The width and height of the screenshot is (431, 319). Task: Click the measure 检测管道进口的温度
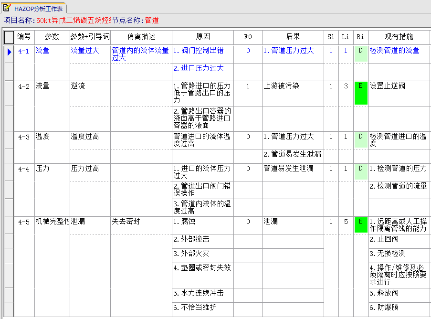399,140
